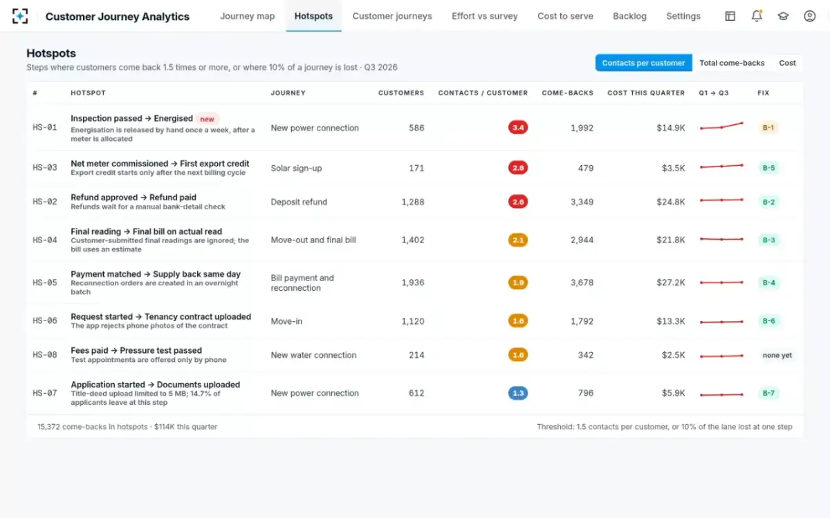Click the 2.8 contacts badge

pos(518,168)
